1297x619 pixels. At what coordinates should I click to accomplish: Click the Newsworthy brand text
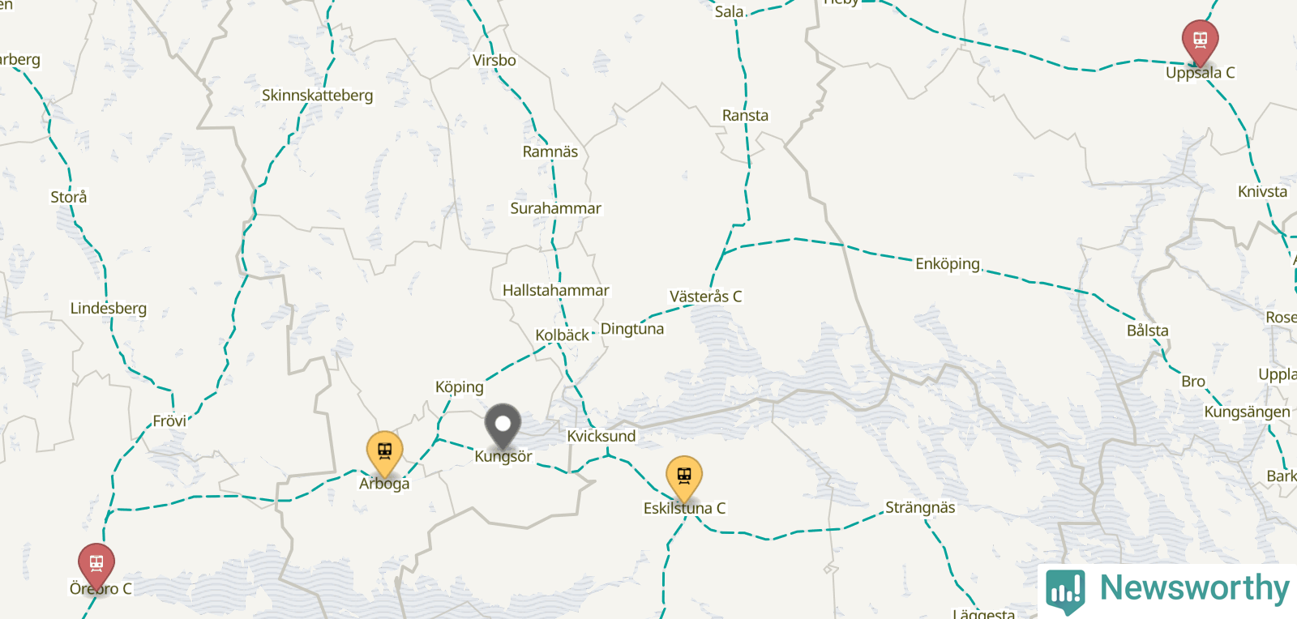(x=1194, y=588)
